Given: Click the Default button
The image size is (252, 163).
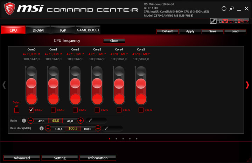Looking at the screenshot, I should coord(167,31).
